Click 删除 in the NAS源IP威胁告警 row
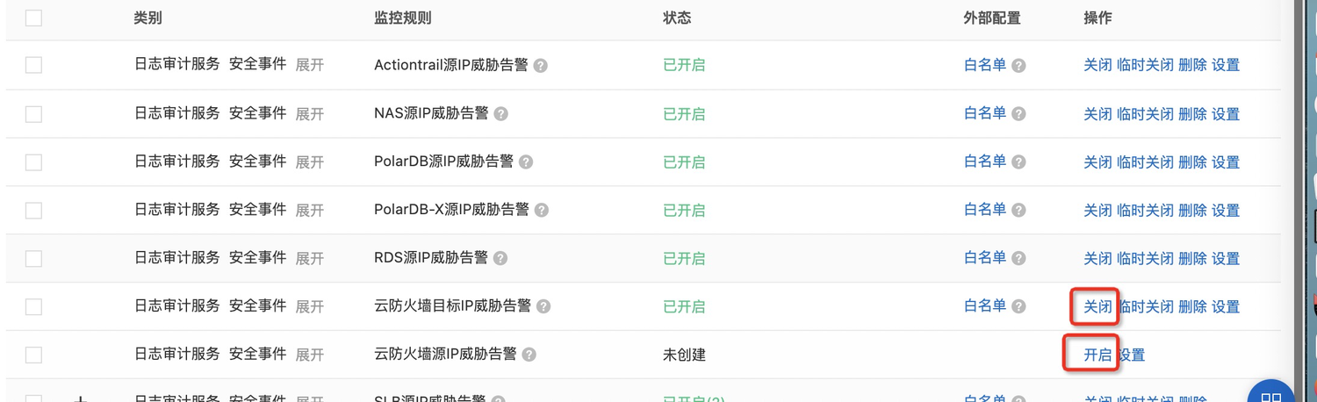The height and width of the screenshot is (402, 1317). click(x=1192, y=114)
